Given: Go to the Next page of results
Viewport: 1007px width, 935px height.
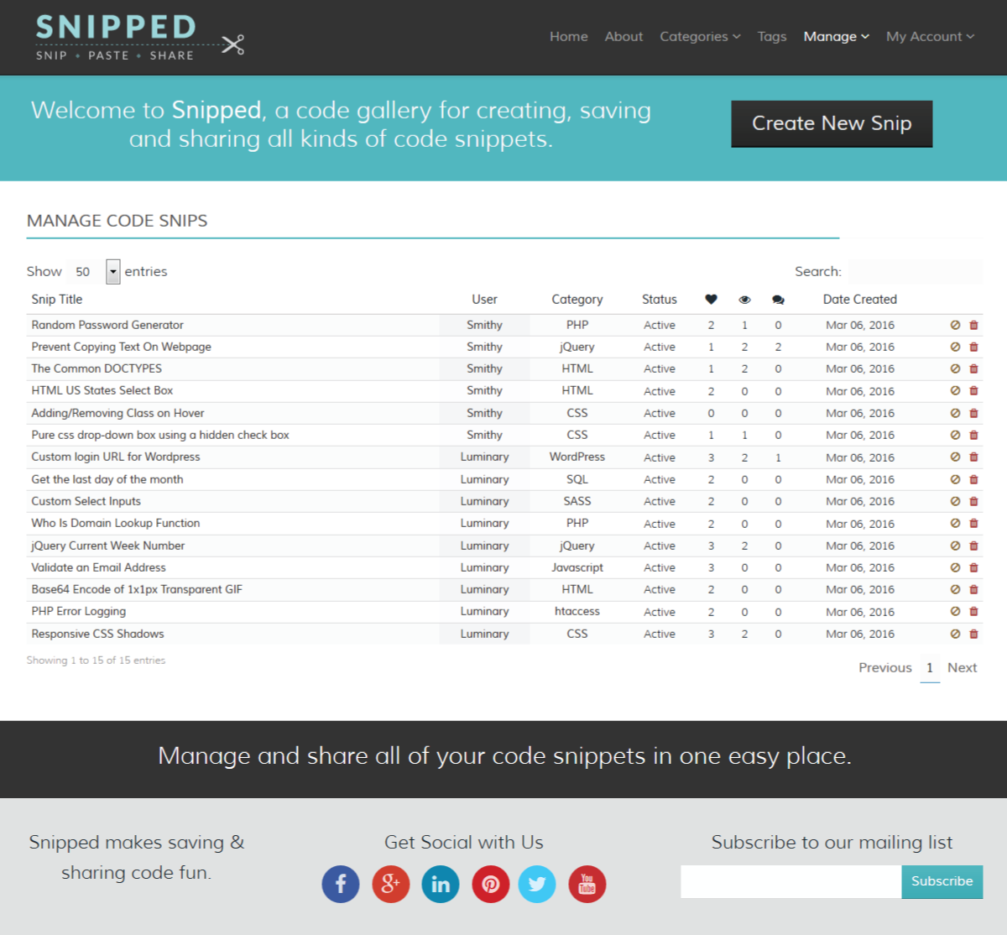Looking at the screenshot, I should 962,667.
